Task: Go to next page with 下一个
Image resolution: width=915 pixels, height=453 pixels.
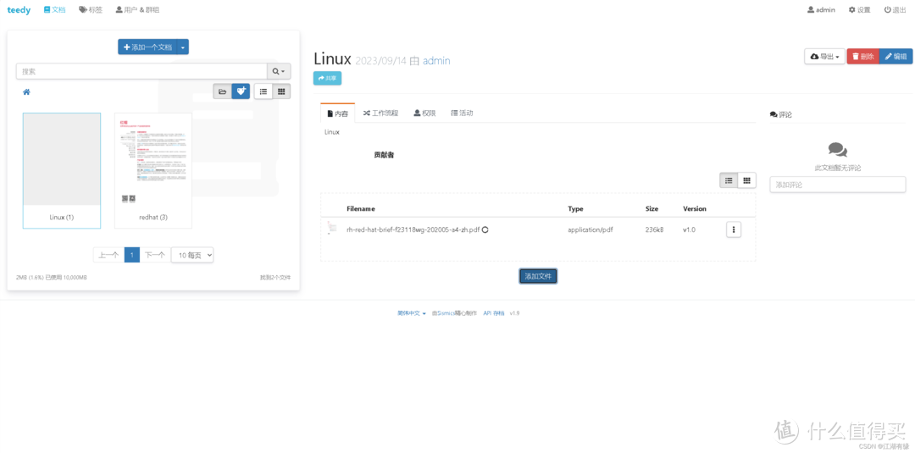Action: tap(155, 255)
